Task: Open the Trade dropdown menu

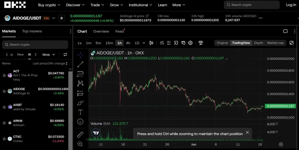Action: pos(97,5)
